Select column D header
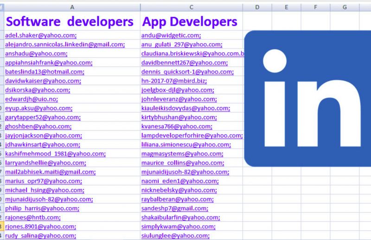The width and height of the screenshot is (371, 240). pos(257,7)
